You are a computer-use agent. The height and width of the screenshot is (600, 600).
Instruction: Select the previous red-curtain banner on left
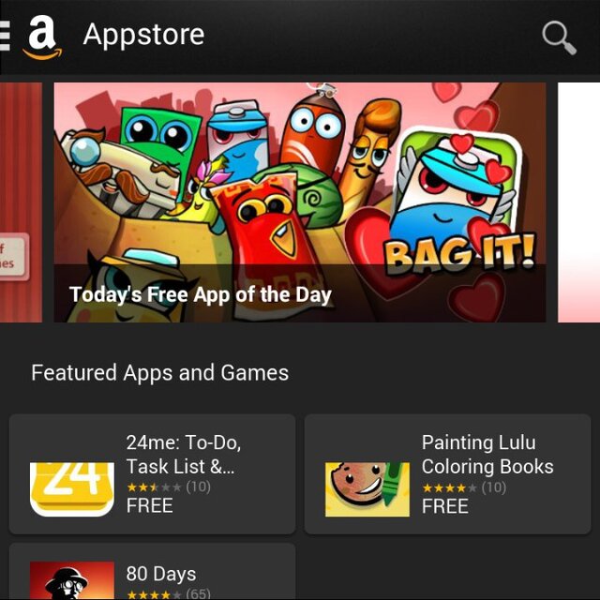(21, 202)
